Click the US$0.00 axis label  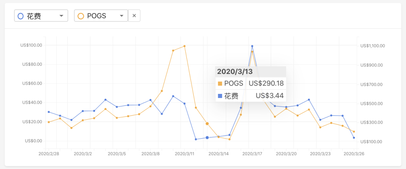(33, 141)
